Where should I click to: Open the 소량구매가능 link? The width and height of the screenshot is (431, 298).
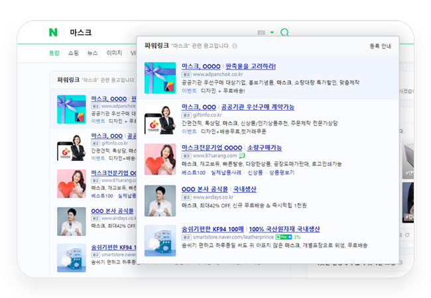point(265,148)
